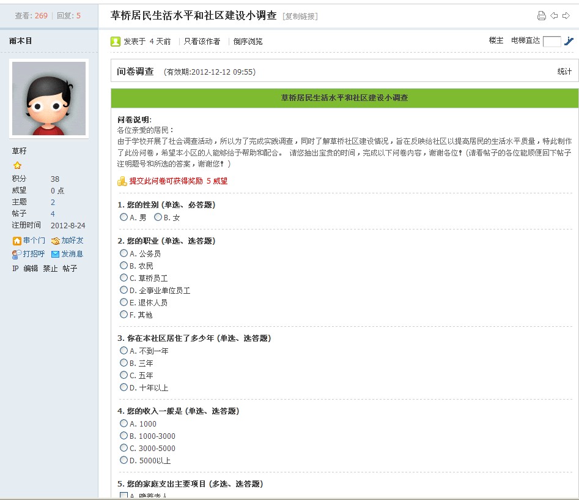579x500 pixels.
Task: Click the 帖子 admin link under avatar
Action: pos(70,268)
